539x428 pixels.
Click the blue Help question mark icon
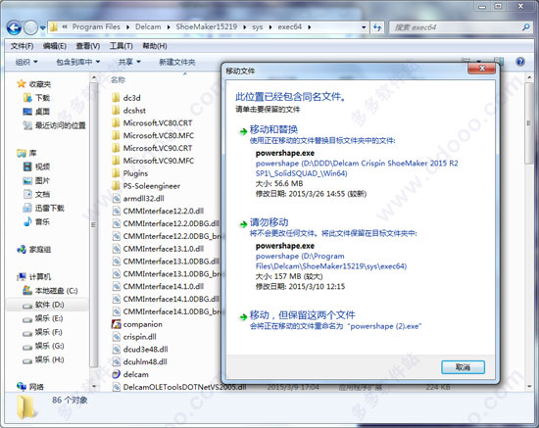tap(520, 62)
